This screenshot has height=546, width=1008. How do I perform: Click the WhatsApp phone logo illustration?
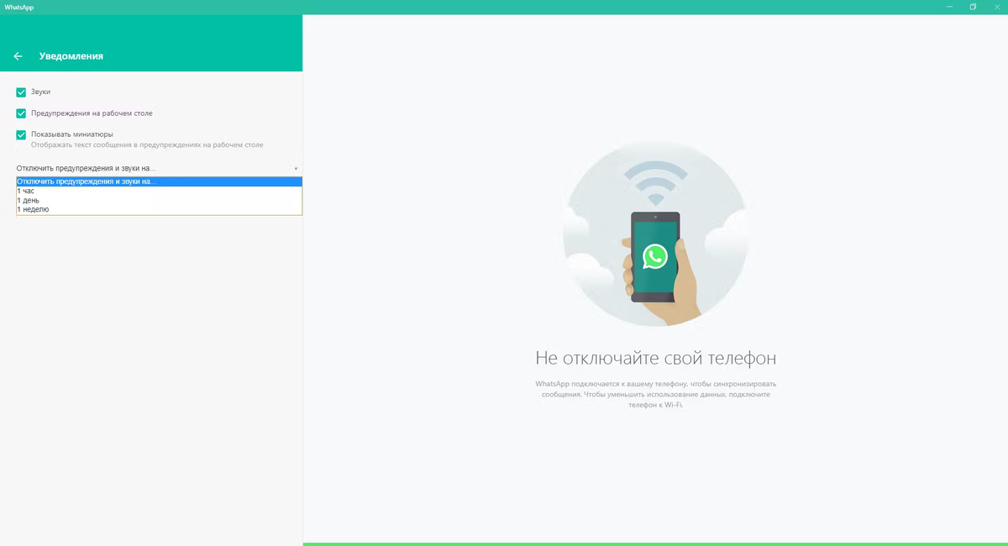[655, 256]
